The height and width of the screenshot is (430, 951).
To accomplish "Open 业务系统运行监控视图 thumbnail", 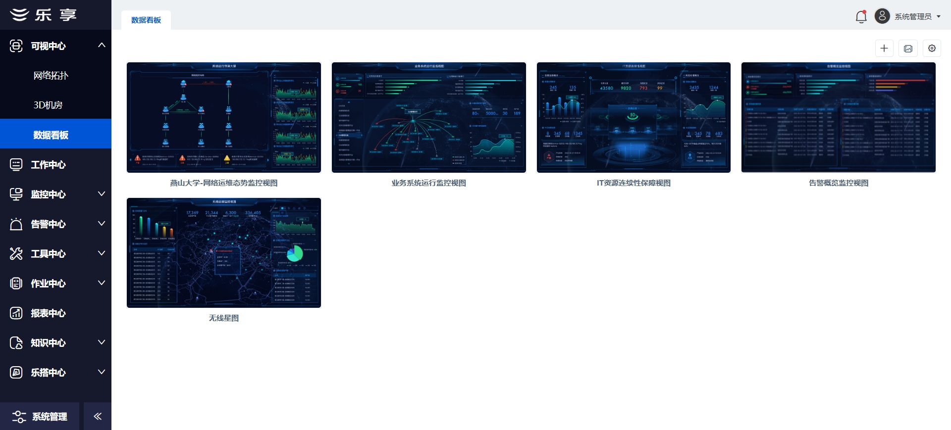I will click(428, 117).
